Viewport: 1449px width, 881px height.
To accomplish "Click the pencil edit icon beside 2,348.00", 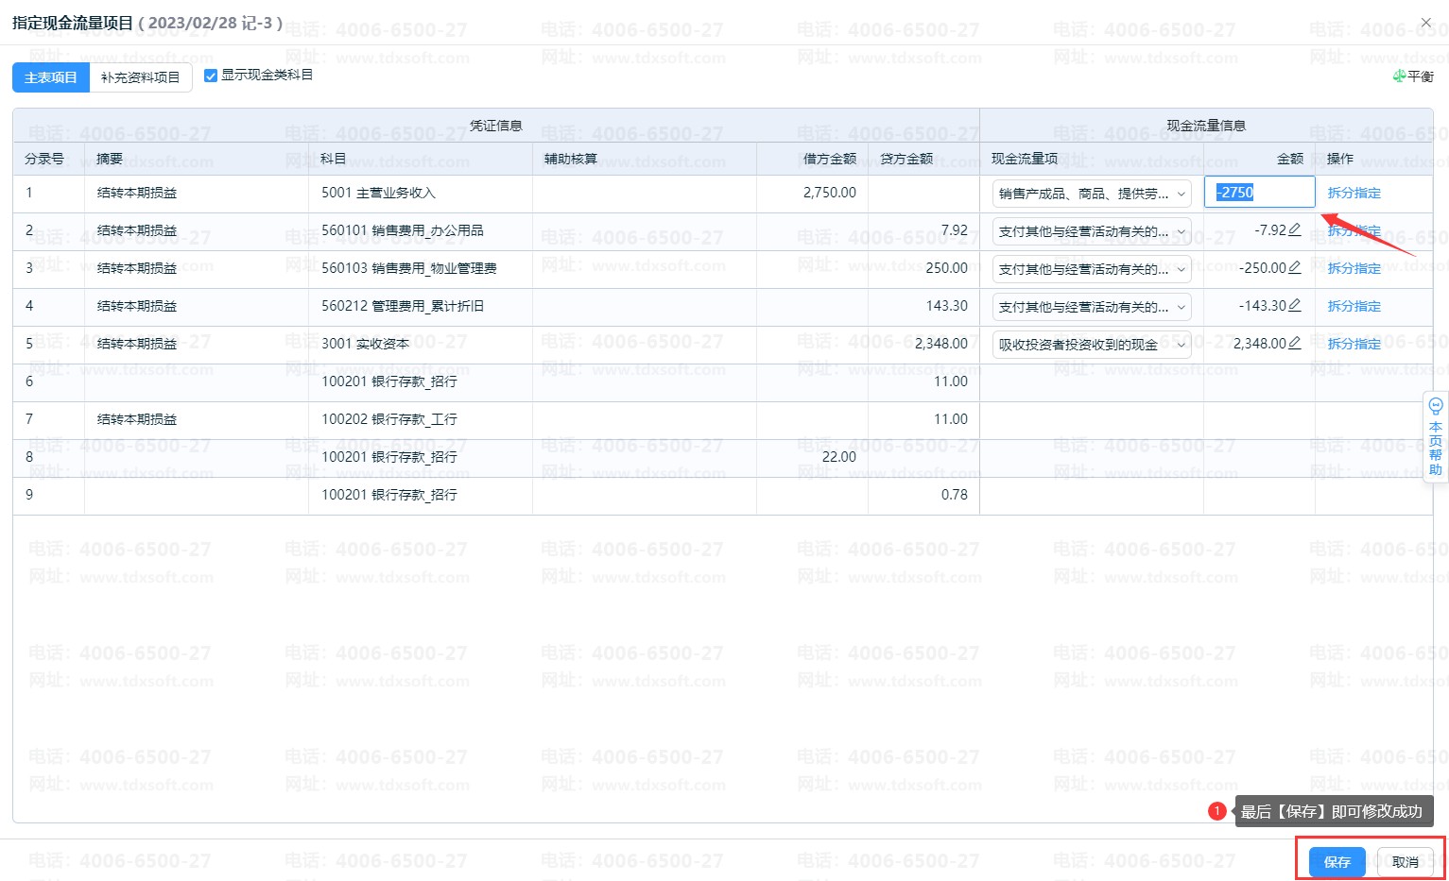I will (x=1295, y=343).
